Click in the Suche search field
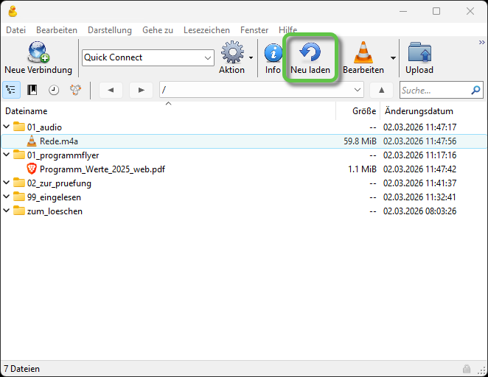The image size is (488, 377). [x=433, y=90]
